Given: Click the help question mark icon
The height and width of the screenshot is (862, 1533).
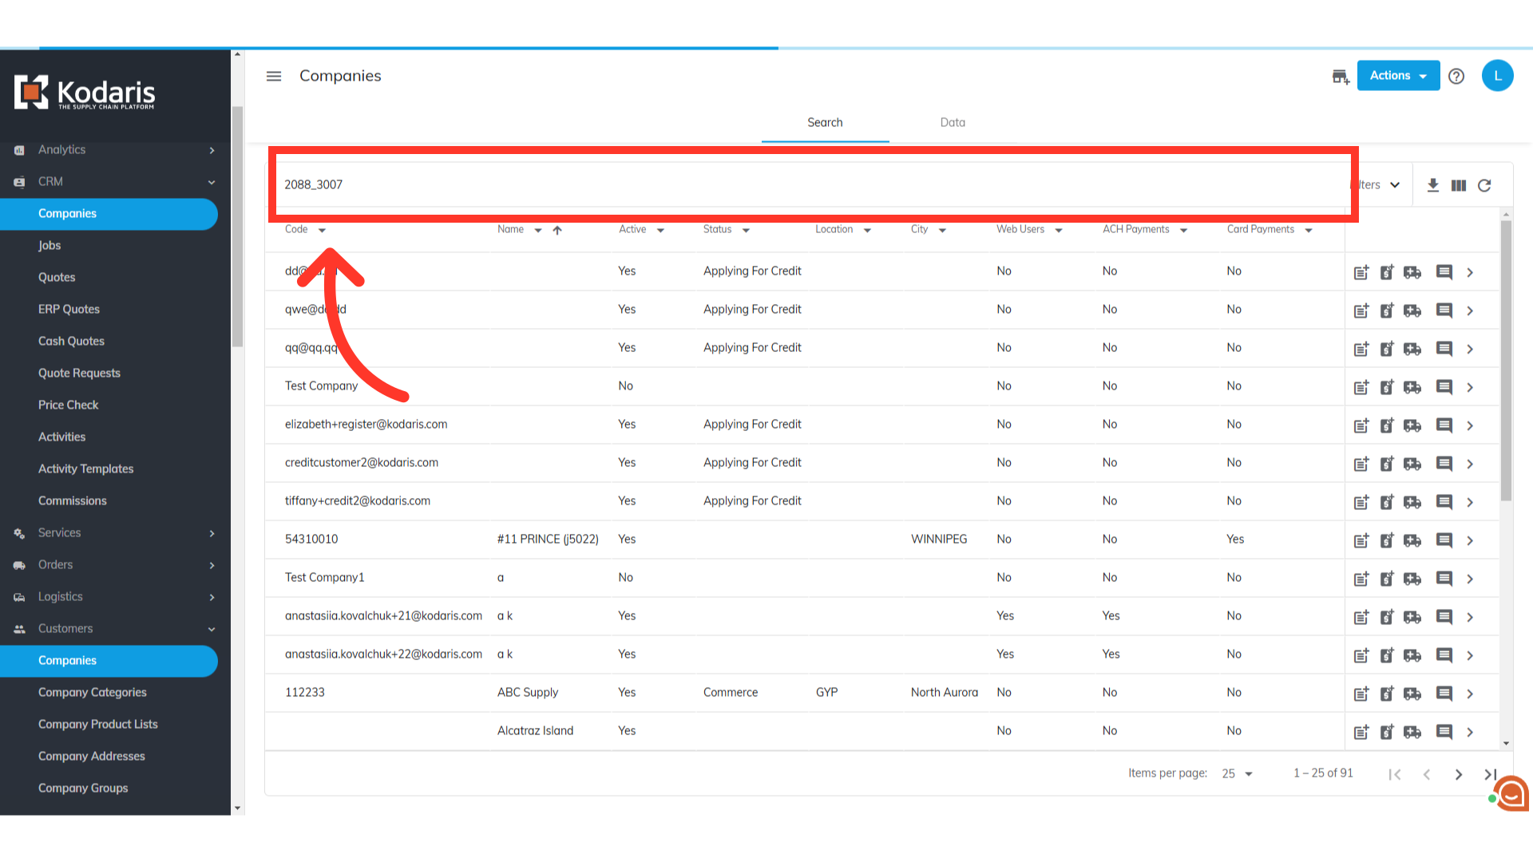Looking at the screenshot, I should [x=1456, y=76].
